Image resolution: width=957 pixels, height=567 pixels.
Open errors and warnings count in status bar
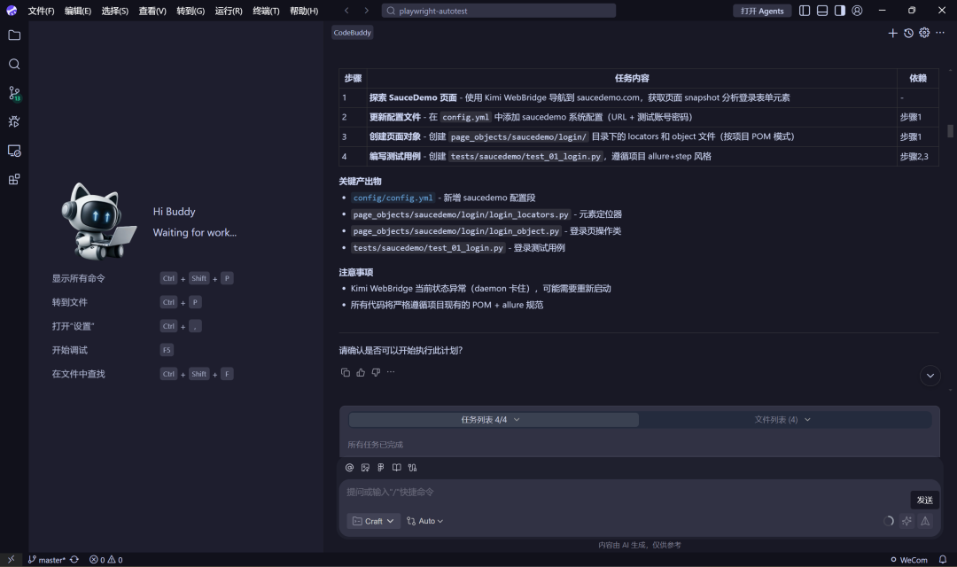point(105,560)
